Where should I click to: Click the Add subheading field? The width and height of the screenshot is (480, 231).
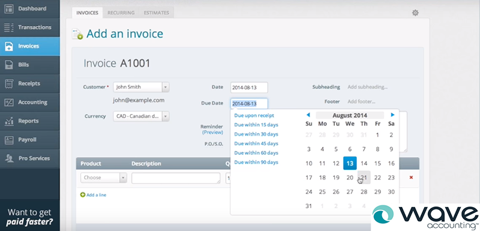[367, 87]
